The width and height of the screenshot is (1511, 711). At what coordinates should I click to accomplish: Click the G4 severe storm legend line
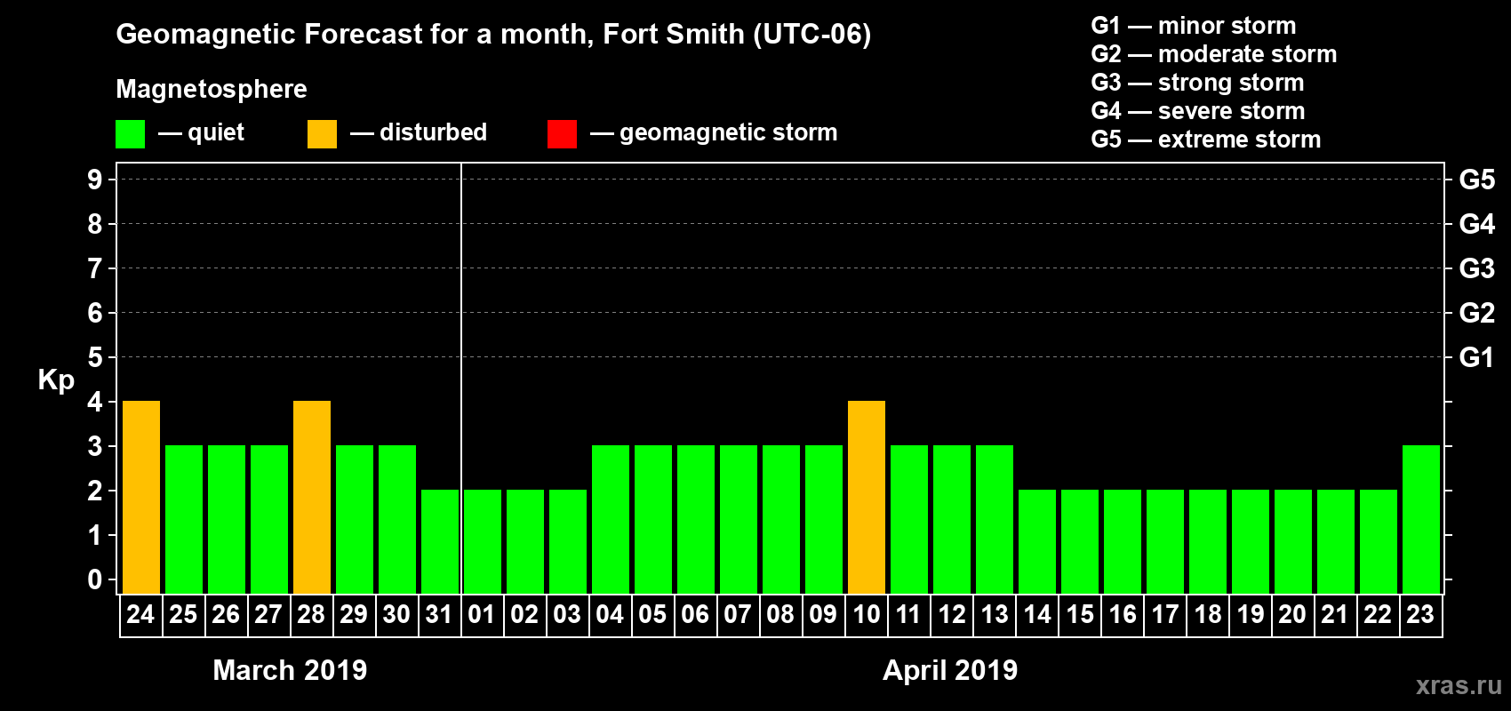(1198, 111)
